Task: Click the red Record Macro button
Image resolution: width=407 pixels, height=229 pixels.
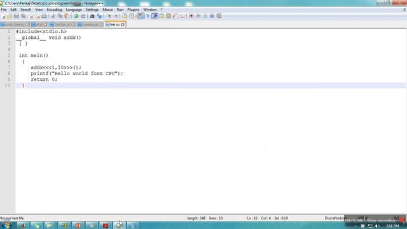Action: click(x=191, y=16)
